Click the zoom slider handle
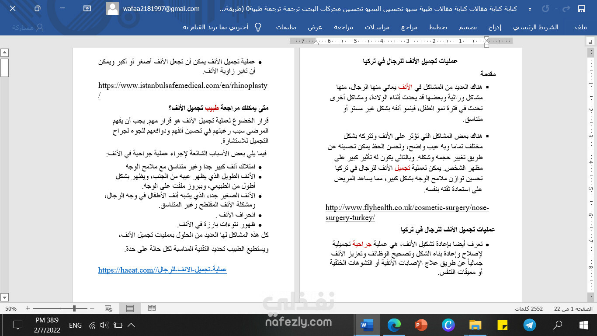Viewport: 597px width, 336px height. pyautogui.click(x=74, y=308)
